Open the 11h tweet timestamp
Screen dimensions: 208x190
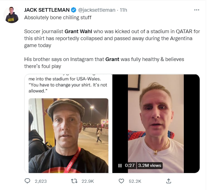coord(123,10)
